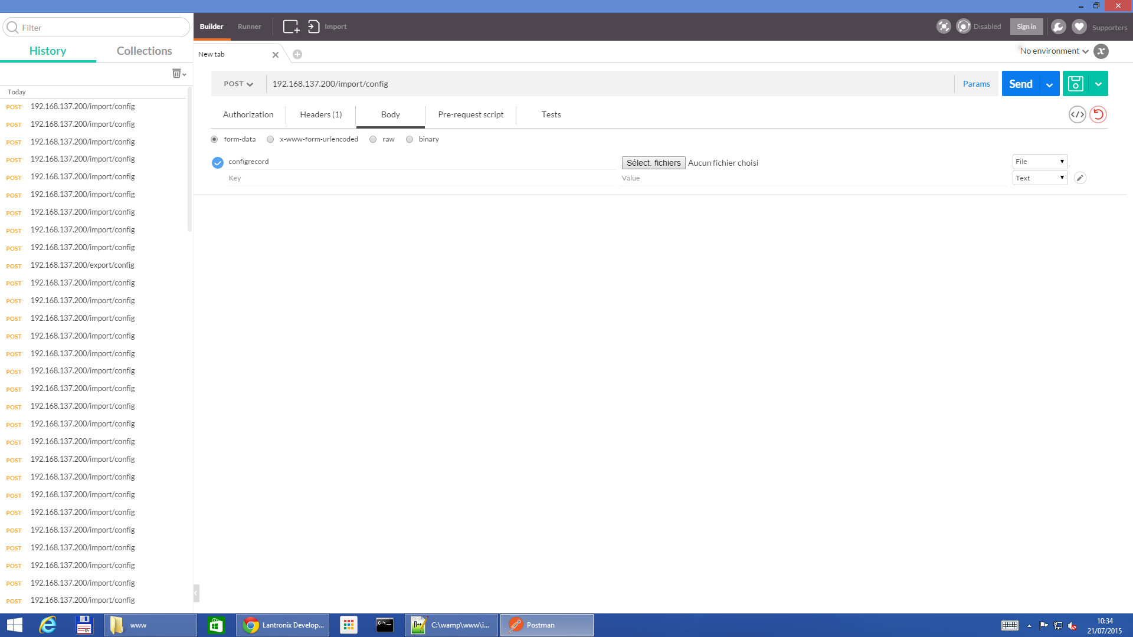Screen dimensions: 1133x637
Task: Click the trash icon to clear History
Action: [x=176, y=73]
